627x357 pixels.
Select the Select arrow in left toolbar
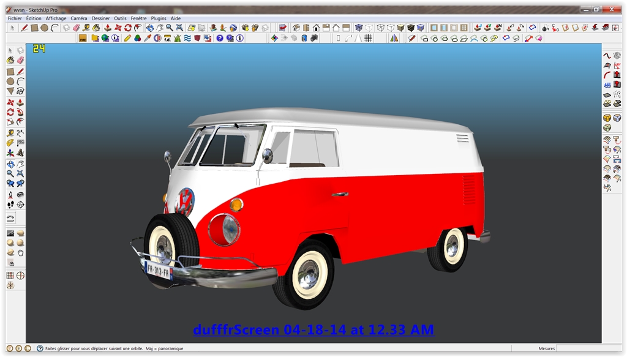(x=10, y=50)
